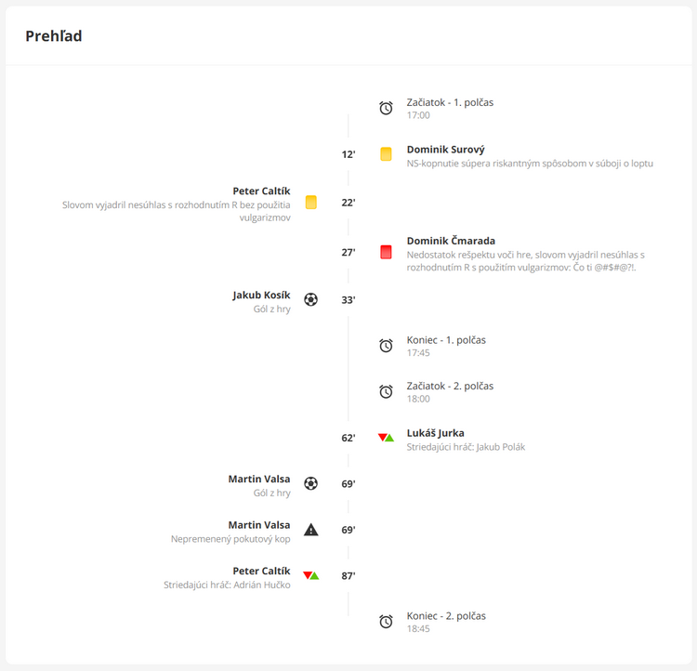
Task: Click the 62' minute marker
Action: 348,438
